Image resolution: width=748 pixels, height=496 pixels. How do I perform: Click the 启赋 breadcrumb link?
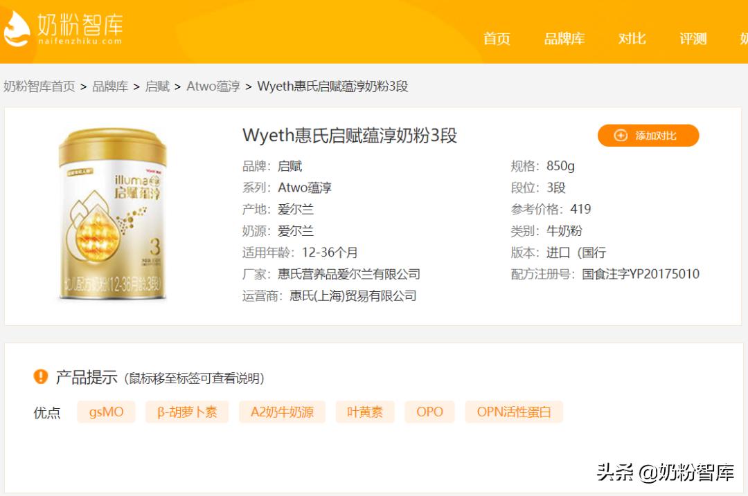tap(157, 87)
